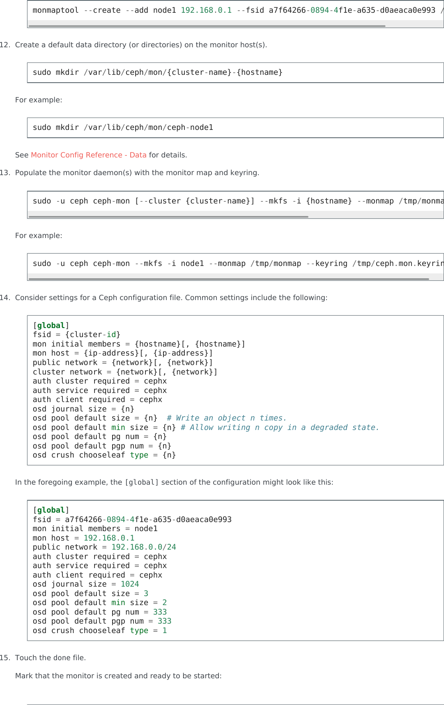Click 'osd pool default size = 3' line

(90, 594)
